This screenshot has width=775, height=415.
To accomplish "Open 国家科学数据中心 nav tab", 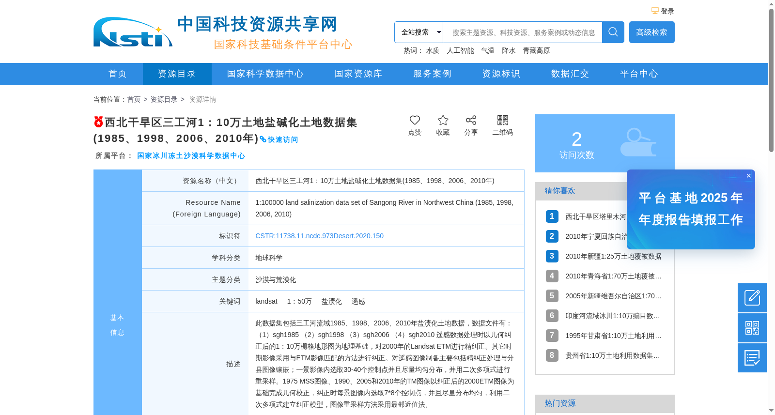I will [x=265, y=74].
